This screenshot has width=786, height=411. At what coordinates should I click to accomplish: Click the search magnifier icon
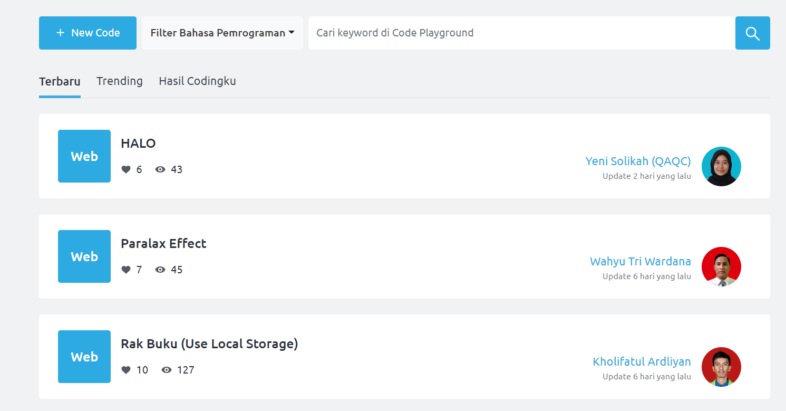(752, 33)
